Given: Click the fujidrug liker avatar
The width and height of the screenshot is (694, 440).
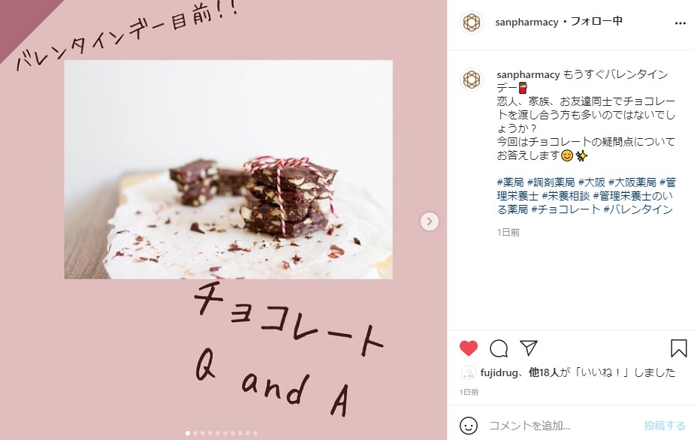Looking at the screenshot, I should coord(468,372).
